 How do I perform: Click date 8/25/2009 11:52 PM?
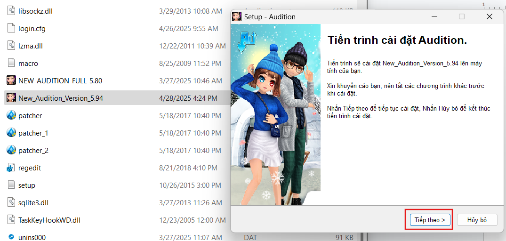pyautogui.click(x=190, y=64)
